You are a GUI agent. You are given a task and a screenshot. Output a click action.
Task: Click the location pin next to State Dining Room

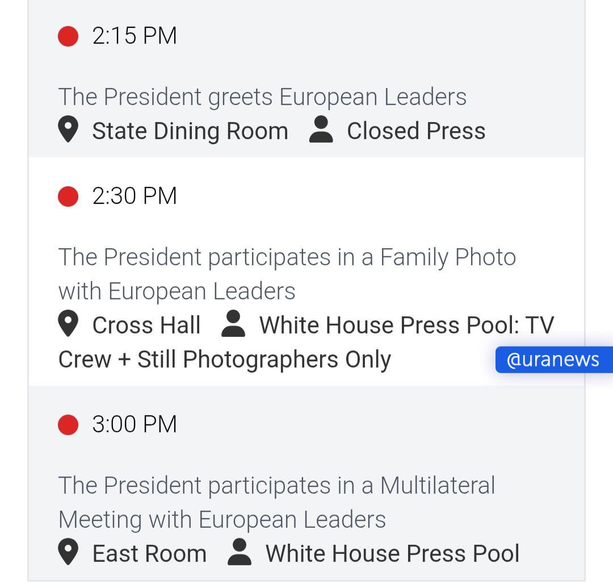pyautogui.click(x=68, y=129)
